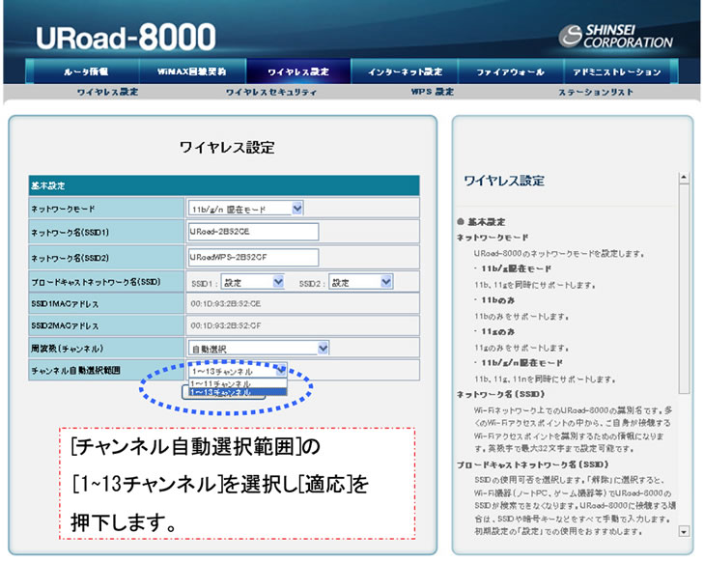704x562 pixels.
Task: Open the アドミニストレーション tab
Action: (x=617, y=71)
